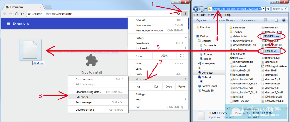
Task: Expand the Help submenu in Chrome's menu
Action: click(x=158, y=99)
